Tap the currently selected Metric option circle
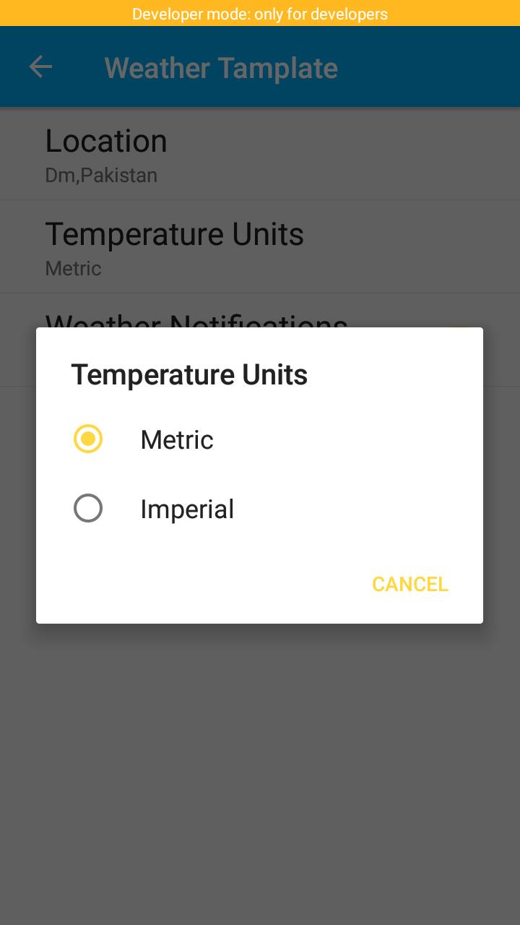This screenshot has height=925, width=520. click(87, 439)
